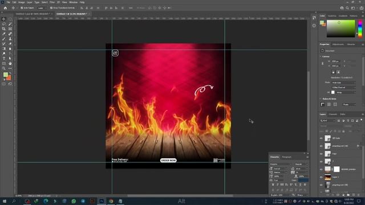Open the Window menu
The width and height of the screenshot is (365, 205).
[x=73, y=2]
